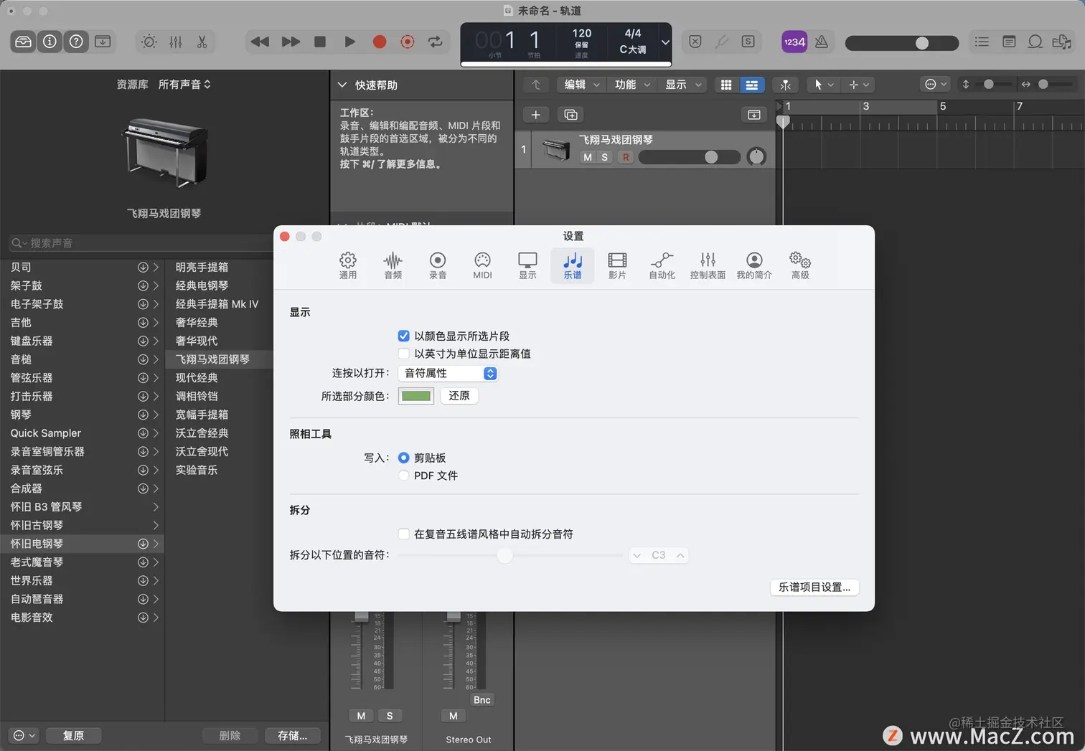The height and width of the screenshot is (751, 1085).
Task: Switch tracks area to grid view icon
Action: tap(726, 85)
